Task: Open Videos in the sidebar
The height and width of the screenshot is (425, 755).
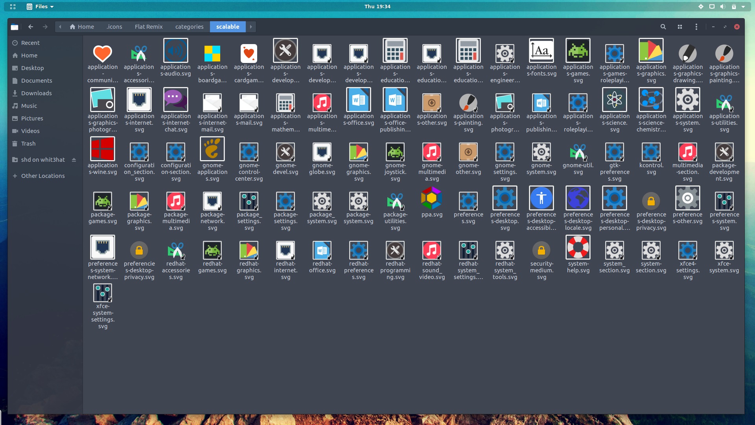Action: coord(45,131)
